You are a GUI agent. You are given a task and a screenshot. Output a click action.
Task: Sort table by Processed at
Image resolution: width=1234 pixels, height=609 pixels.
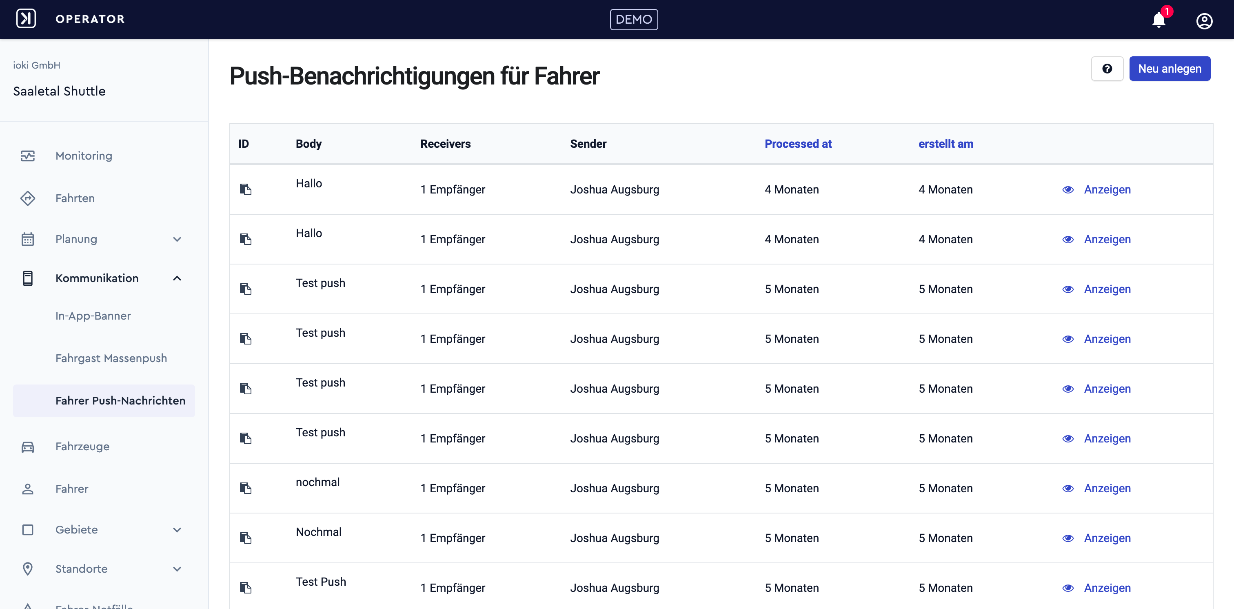click(798, 144)
